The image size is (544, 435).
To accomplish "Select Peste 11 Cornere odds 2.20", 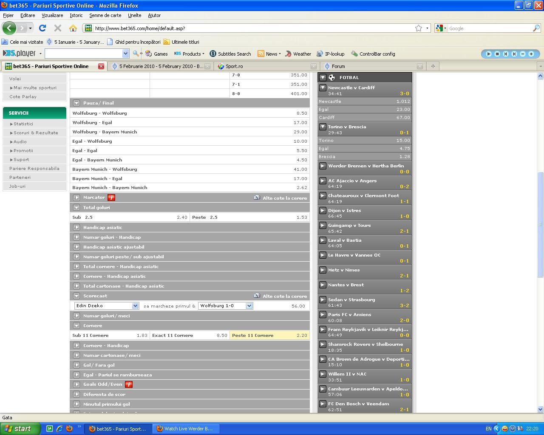I will click(269, 336).
